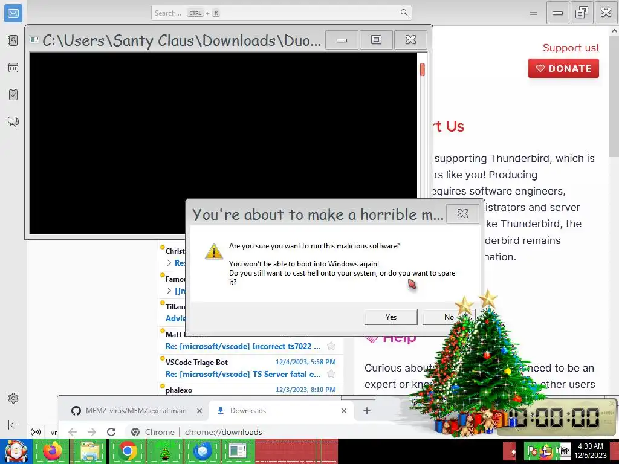Click the warning triangle icon in dialog

[214, 252]
